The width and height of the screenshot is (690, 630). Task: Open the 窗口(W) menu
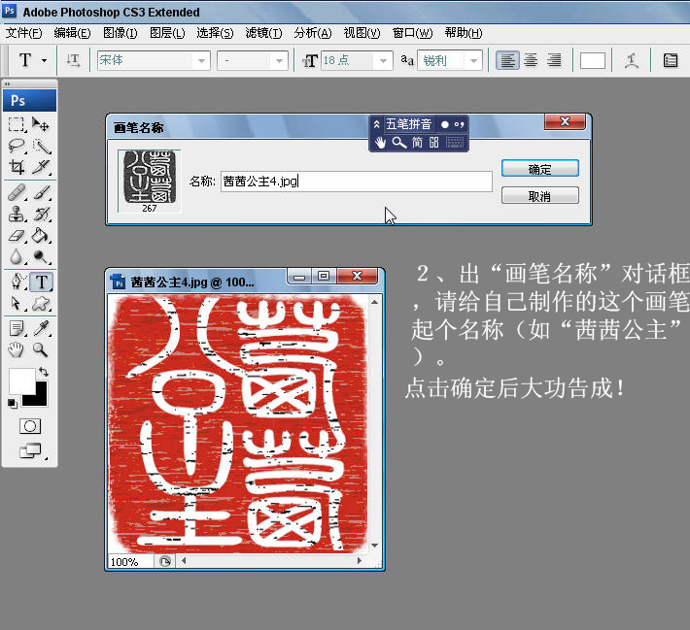click(x=412, y=33)
